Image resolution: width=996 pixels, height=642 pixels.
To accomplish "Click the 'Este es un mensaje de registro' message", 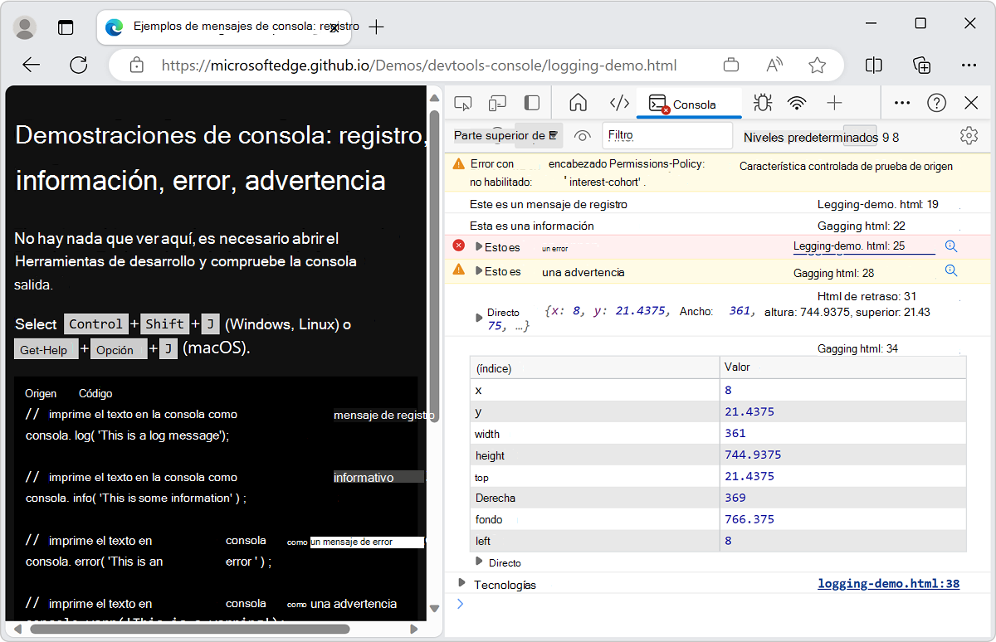I will pyautogui.click(x=549, y=204).
